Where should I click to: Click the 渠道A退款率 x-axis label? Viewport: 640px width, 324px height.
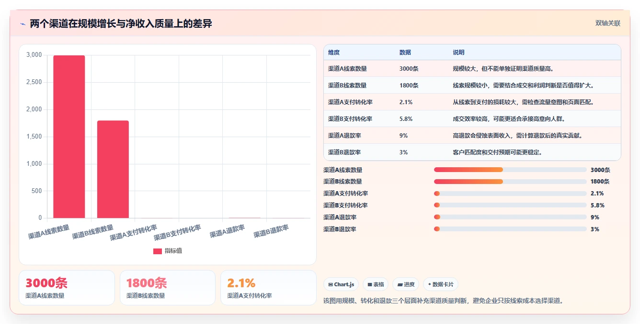point(228,231)
